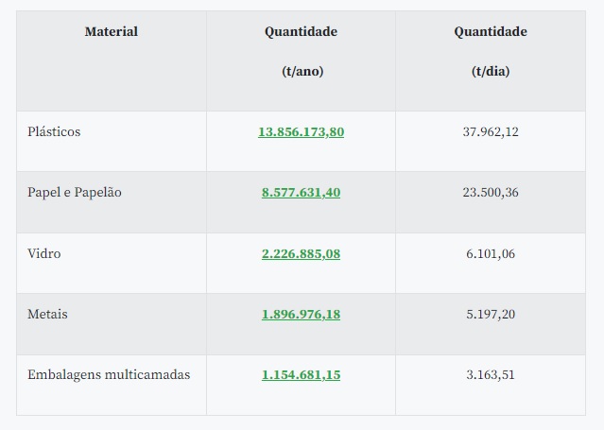Screen dimensions: 604x430
Task: Click the Papel e Papelão cell
Action: [75, 193]
